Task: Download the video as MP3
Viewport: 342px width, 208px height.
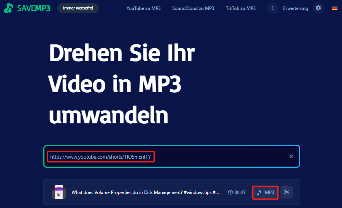Action: click(x=265, y=192)
